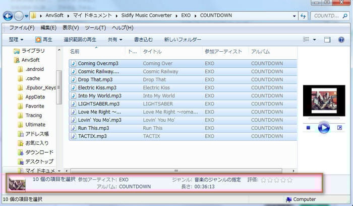This screenshot has width=353, height=206.
Task: Select the AppData folder
Action: 31,96
